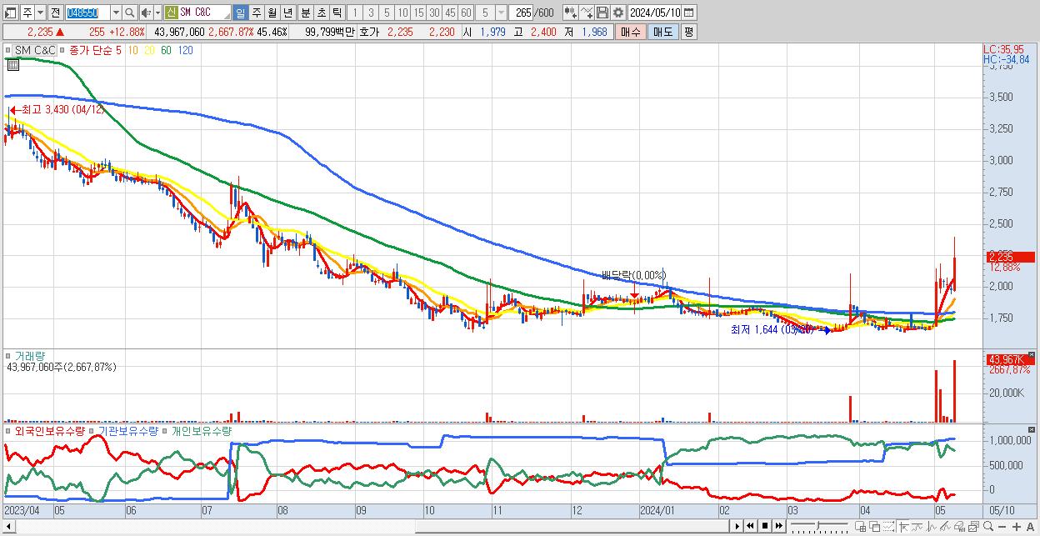Image resolution: width=1040 pixels, height=536 pixels.
Task: Select interval 60 button
Action: click(466, 13)
